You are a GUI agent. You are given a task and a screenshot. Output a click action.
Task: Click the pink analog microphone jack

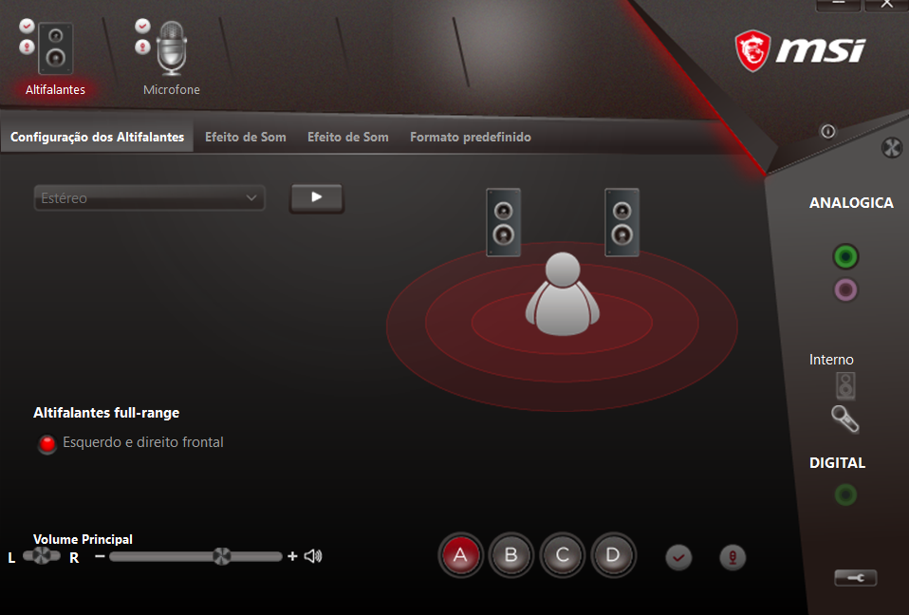pyautogui.click(x=845, y=290)
